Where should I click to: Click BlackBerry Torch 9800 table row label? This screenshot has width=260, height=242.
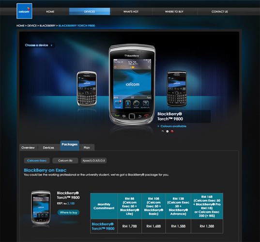[103, 226]
